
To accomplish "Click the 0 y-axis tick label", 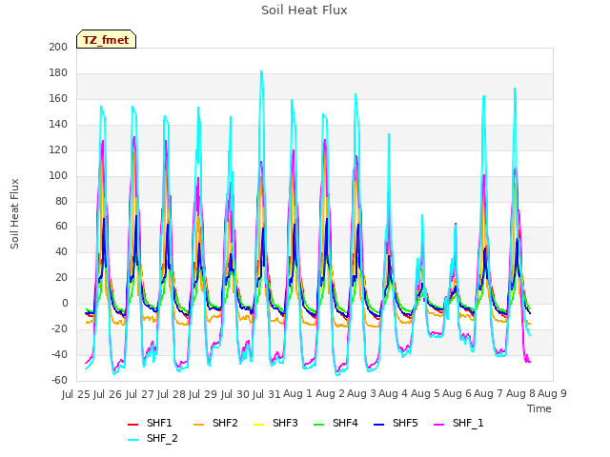I will click(x=65, y=303).
